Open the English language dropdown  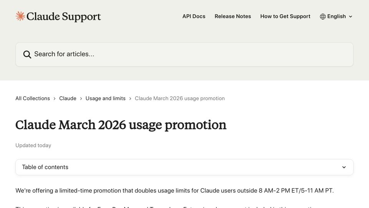pyautogui.click(x=336, y=17)
